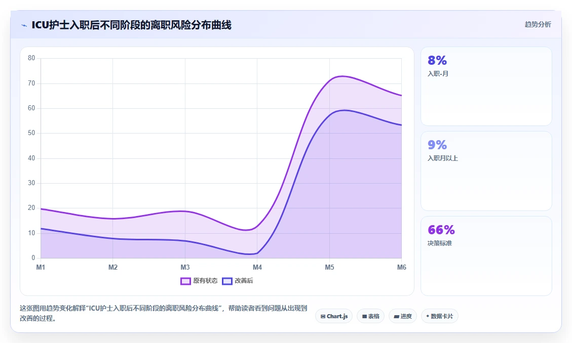Open the 66% 决策标准 stat card
This screenshot has height=343, width=572.
click(x=486, y=256)
